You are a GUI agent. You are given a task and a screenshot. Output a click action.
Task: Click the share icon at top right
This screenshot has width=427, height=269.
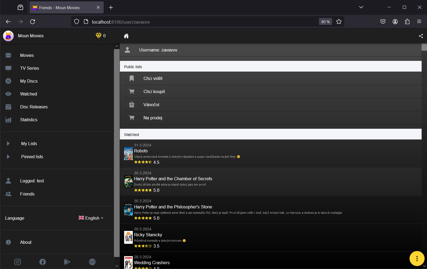click(x=421, y=36)
